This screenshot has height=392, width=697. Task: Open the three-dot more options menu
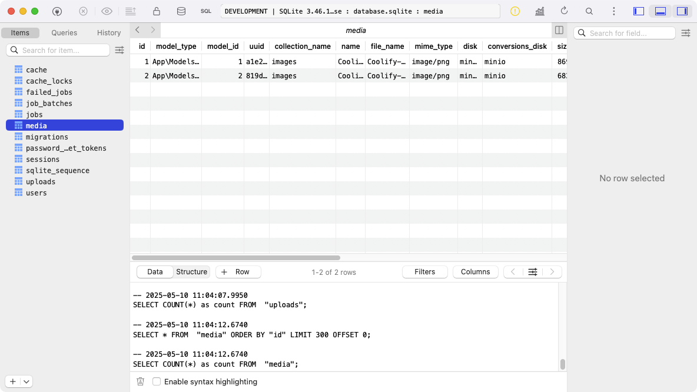(x=614, y=11)
